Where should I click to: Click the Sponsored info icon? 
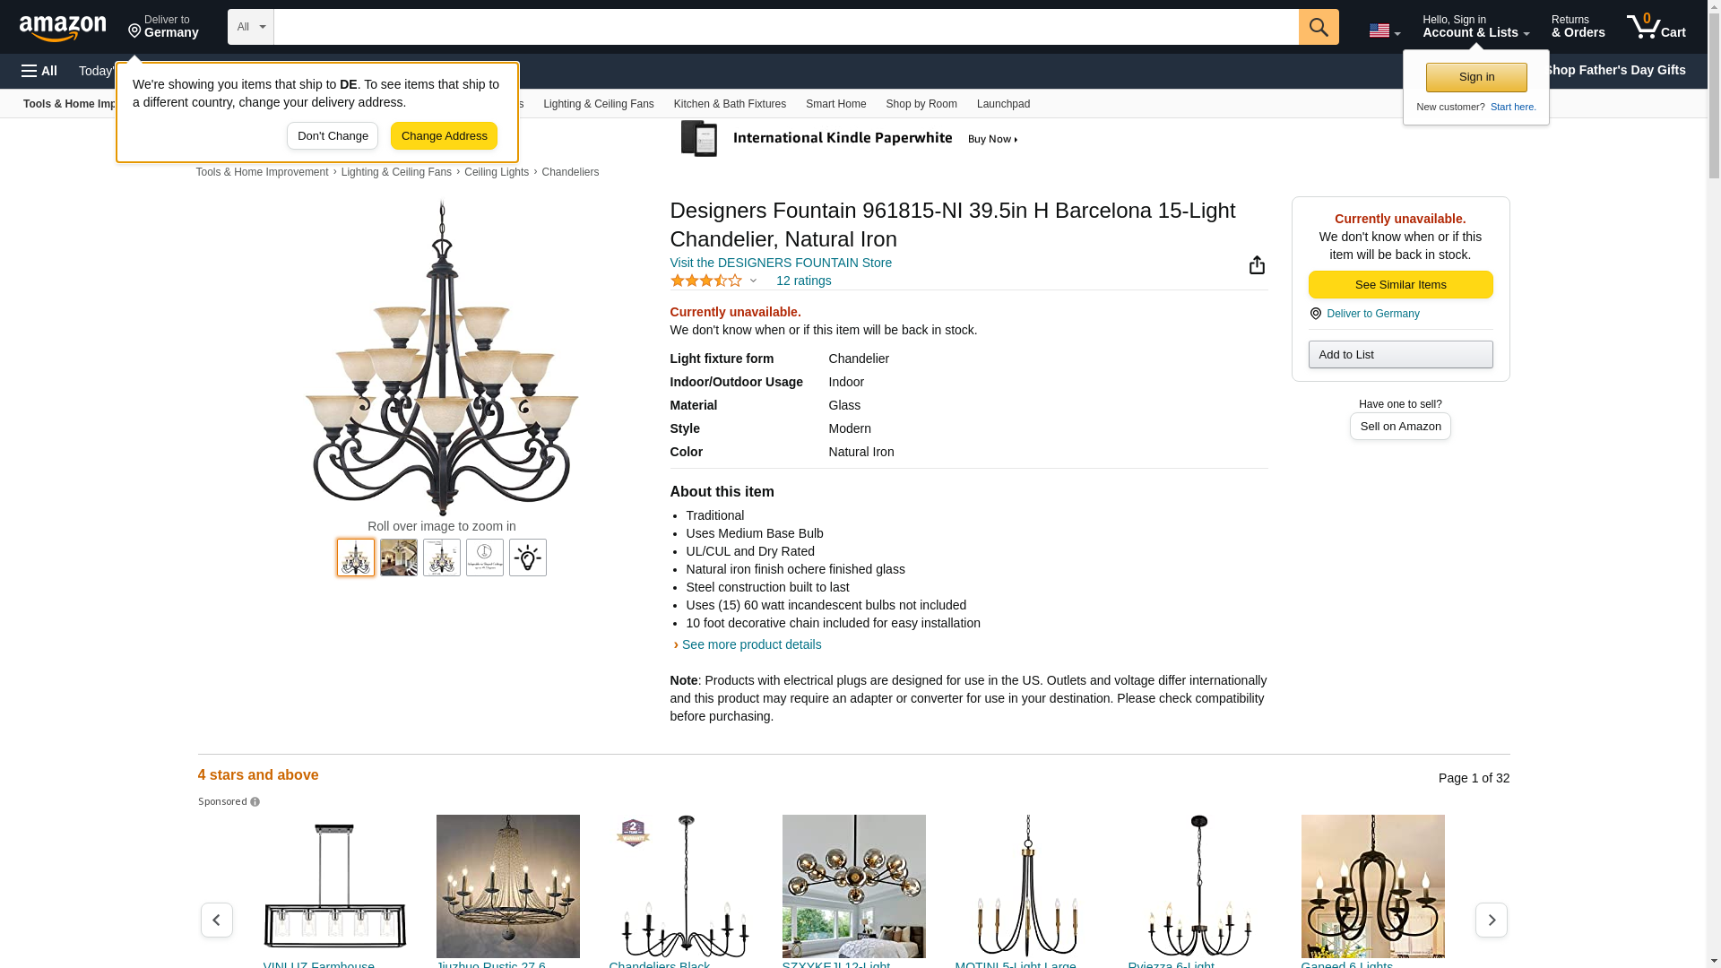click(255, 802)
